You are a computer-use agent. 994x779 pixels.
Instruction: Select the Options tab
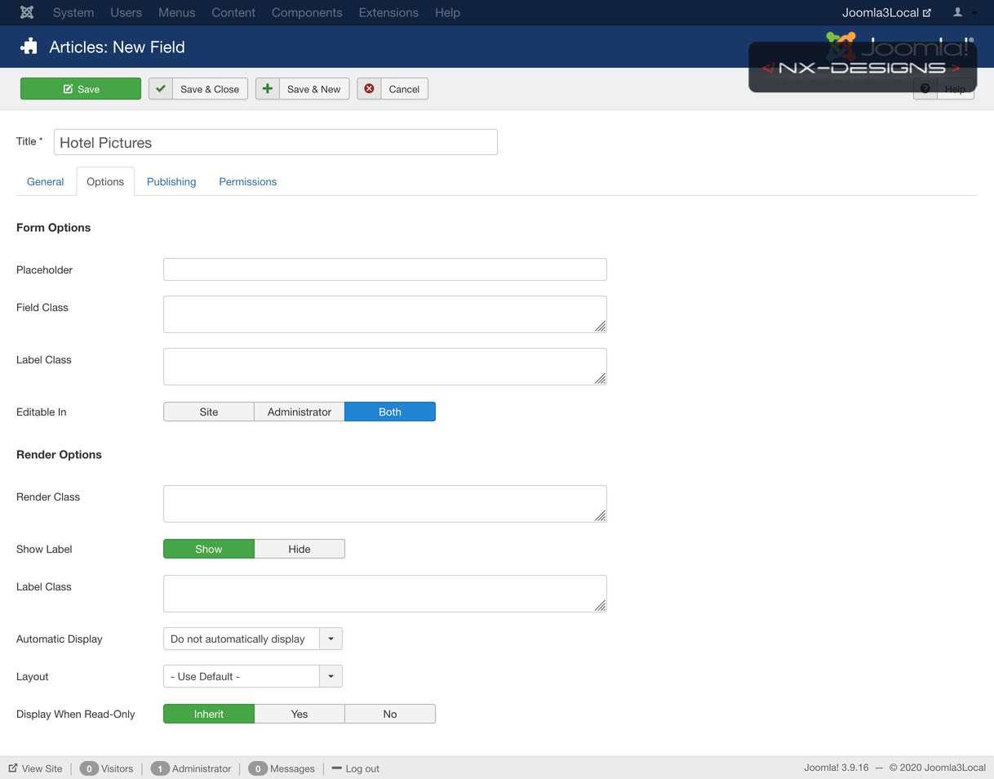[x=105, y=181]
